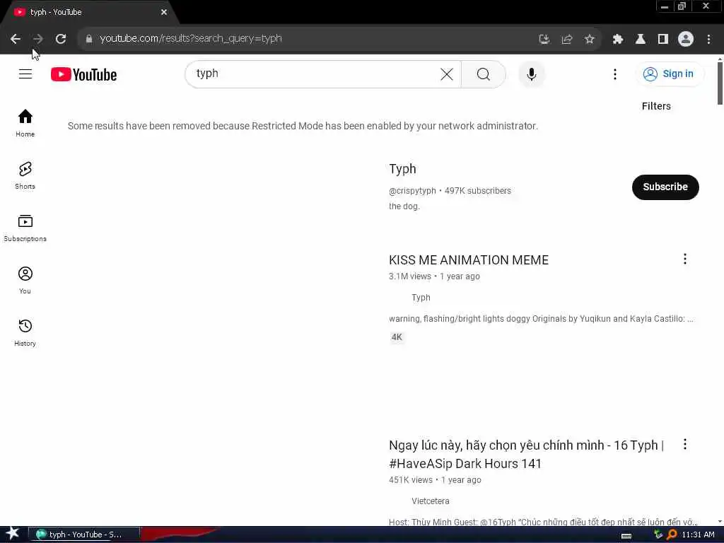Open the Chrome three-dot menu
724x543 pixels.
708,40
